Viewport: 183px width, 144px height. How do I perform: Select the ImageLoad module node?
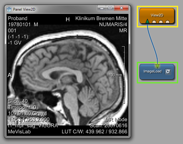pyautogui.click(x=153, y=72)
